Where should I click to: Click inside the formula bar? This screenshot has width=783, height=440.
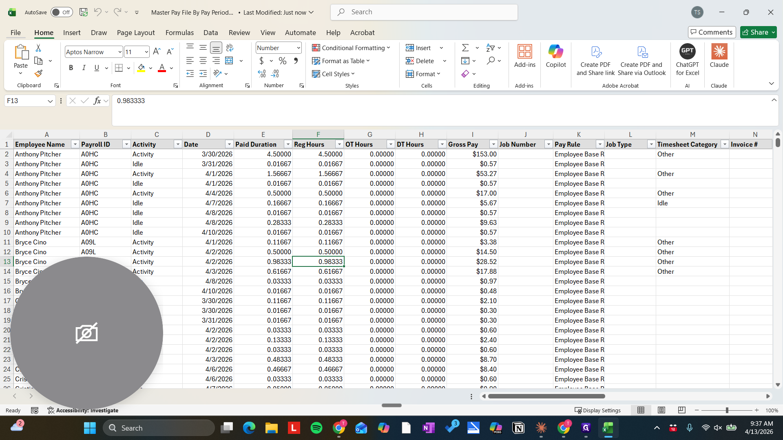[285, 101]
